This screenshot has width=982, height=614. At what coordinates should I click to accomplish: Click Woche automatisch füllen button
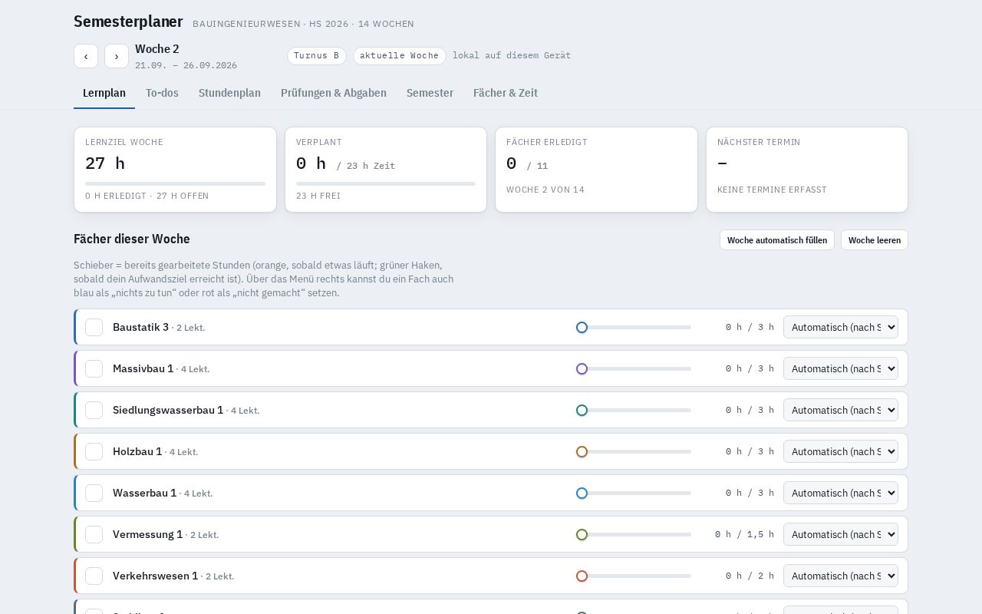[777, 240]
